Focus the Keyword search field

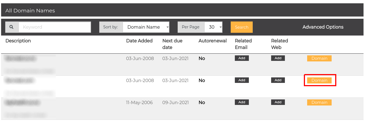coord(54,27)
